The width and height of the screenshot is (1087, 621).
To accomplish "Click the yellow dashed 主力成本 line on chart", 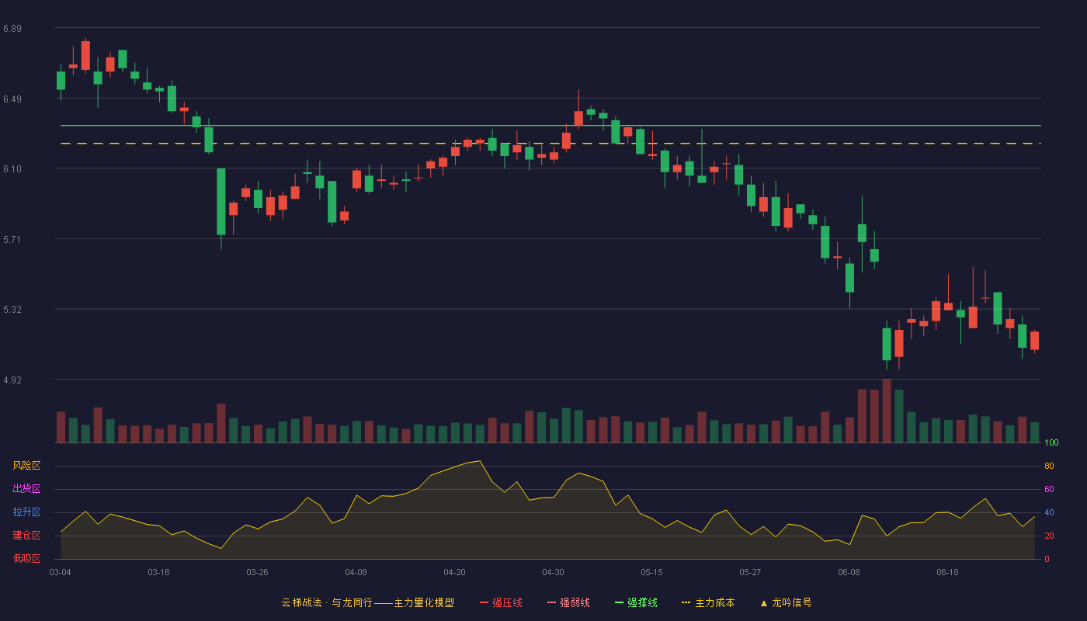I will [550, 144].
